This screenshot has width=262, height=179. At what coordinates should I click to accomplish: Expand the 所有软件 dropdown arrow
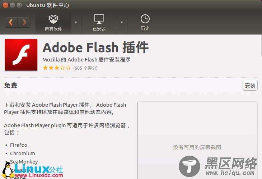76,22
